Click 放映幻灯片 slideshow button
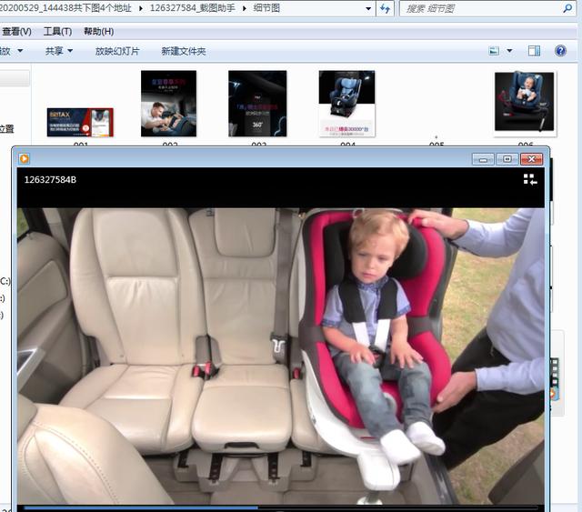582x512 pixels. [x=117, y=51]
